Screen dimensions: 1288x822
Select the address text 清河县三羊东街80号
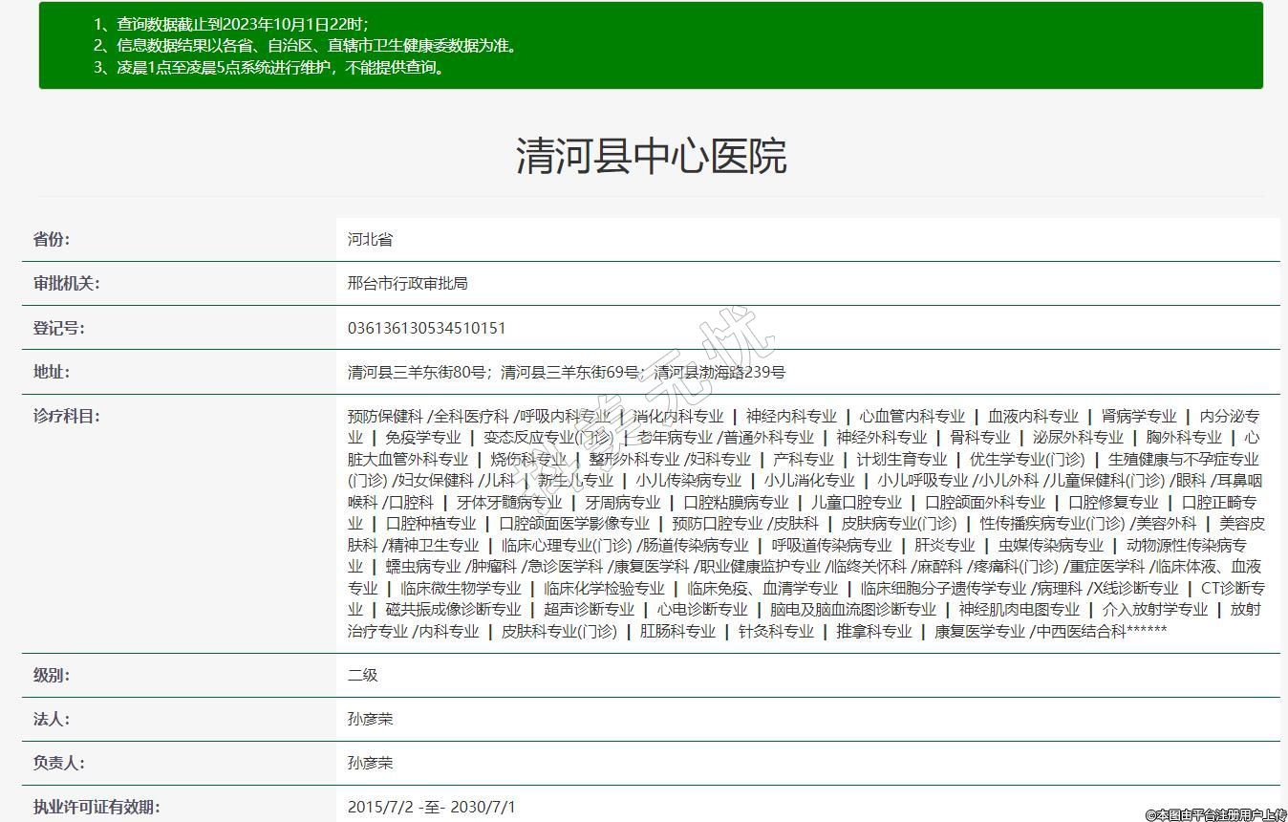click(x=419, y=372)
